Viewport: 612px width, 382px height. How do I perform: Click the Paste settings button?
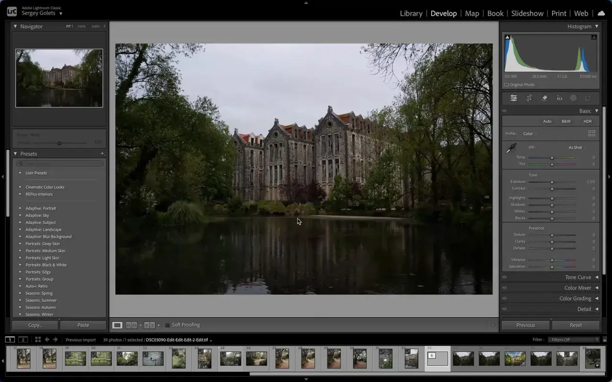tap(83, 325)
